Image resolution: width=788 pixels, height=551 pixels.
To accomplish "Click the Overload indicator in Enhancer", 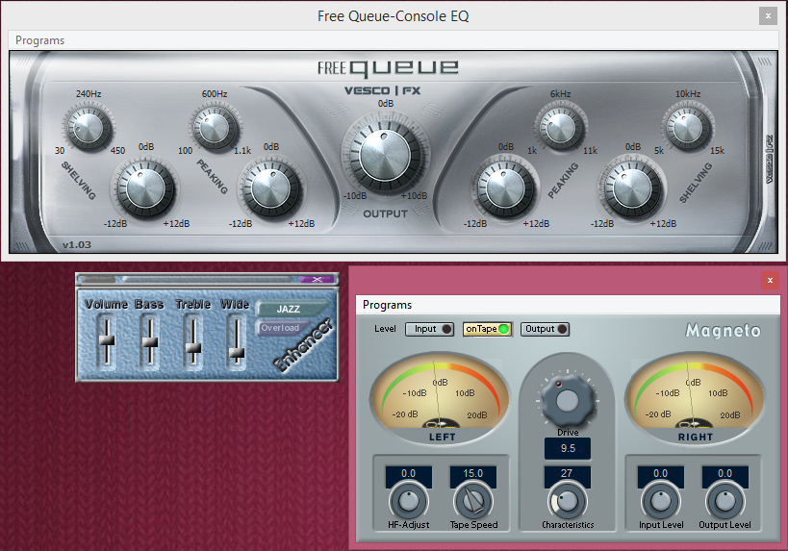I will click(x=280, y=328).
